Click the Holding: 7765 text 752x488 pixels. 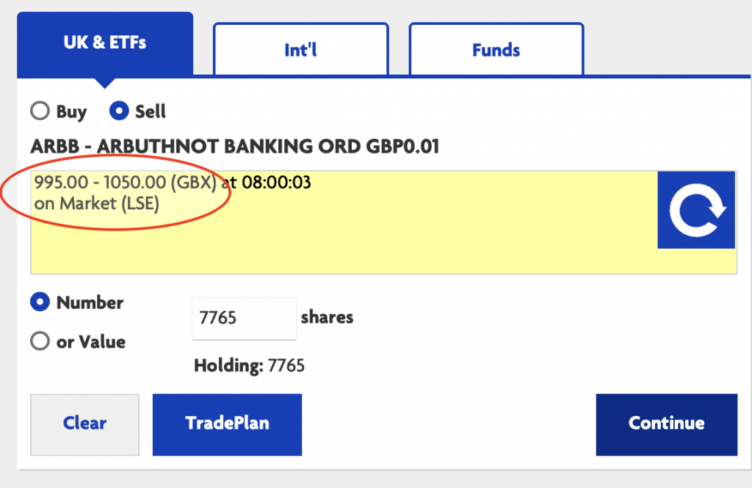(249, 365)
